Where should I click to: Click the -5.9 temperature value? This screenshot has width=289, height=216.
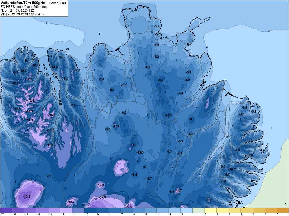pos(254,111)
